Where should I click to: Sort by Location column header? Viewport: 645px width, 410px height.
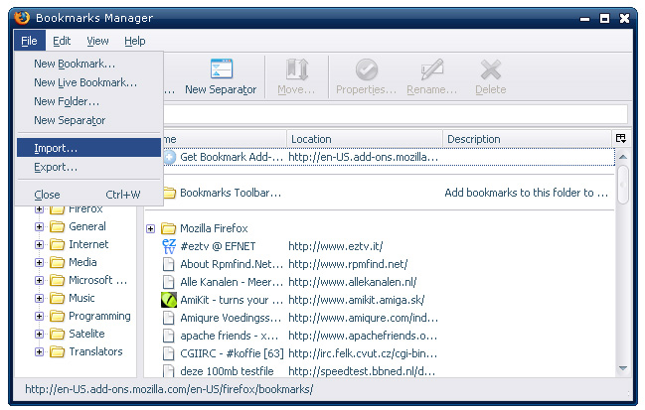point(365,139)
